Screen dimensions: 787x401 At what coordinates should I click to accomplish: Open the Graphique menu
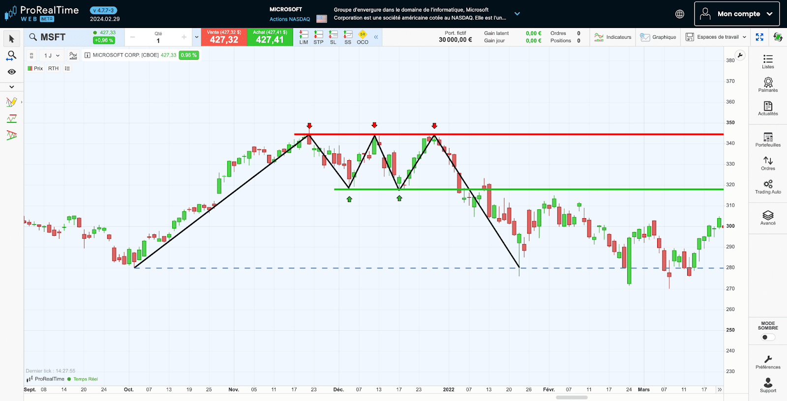click(x=658, y=37)
